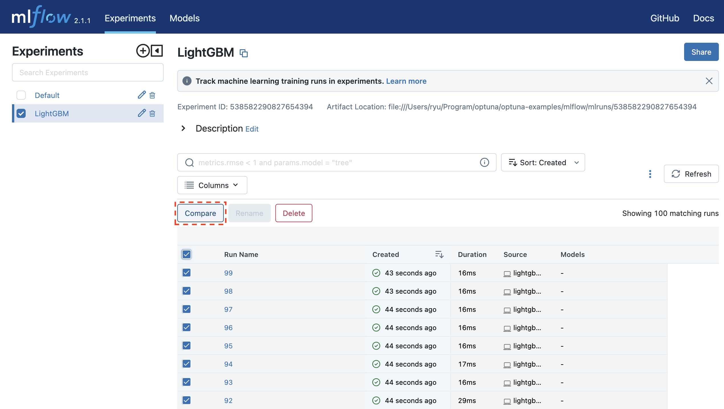Collapse the experiments sidebar icon
This screenshot has width=724, height=409.
(x=157, y=51)
